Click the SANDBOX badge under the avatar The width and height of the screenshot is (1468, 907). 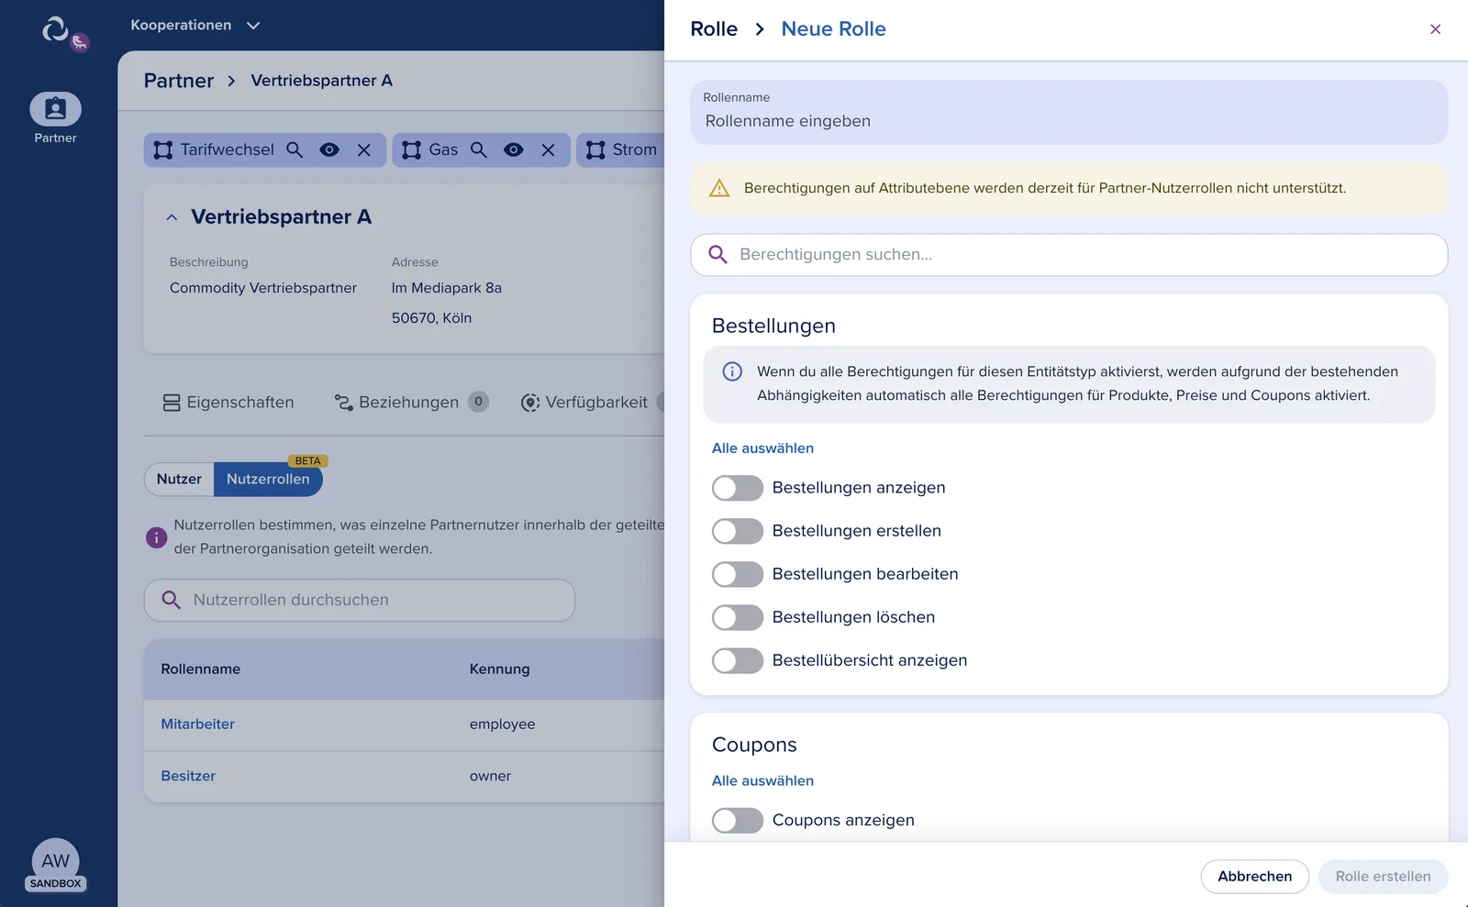click(56, 884)
